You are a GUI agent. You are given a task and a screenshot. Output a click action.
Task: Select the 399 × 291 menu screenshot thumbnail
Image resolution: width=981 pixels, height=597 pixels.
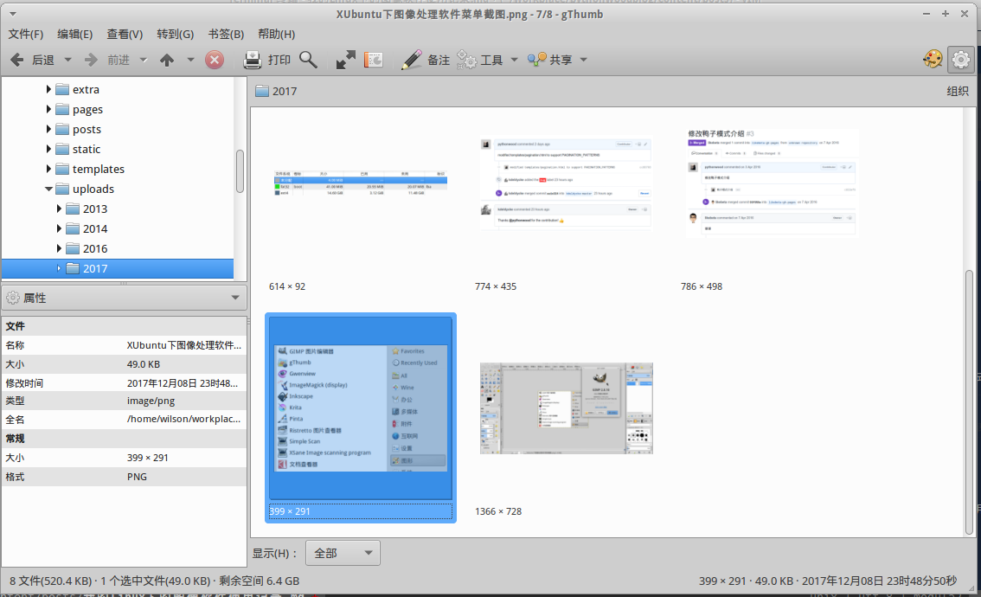pos(361,408)
